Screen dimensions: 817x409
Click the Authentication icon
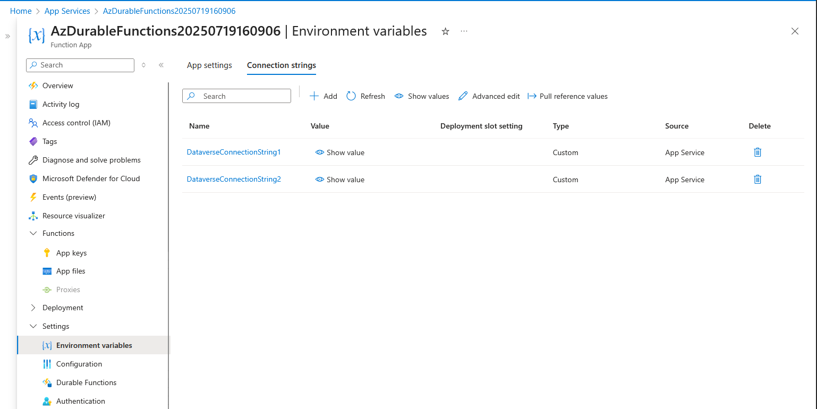[x=47, y=401]
